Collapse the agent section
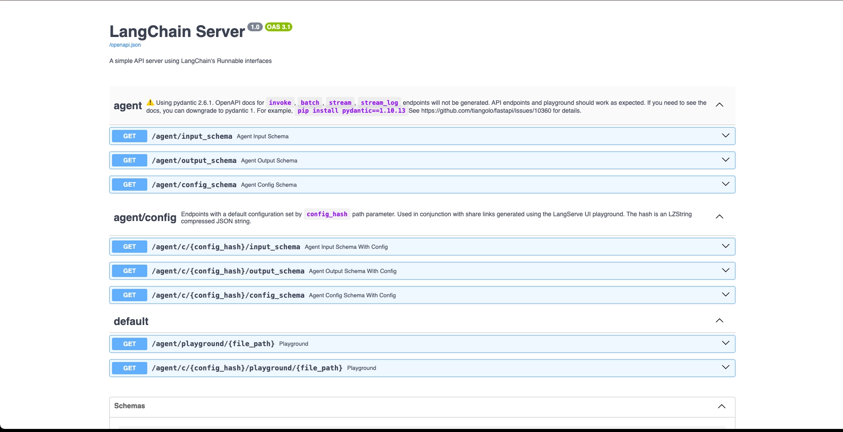 point(719,105)
